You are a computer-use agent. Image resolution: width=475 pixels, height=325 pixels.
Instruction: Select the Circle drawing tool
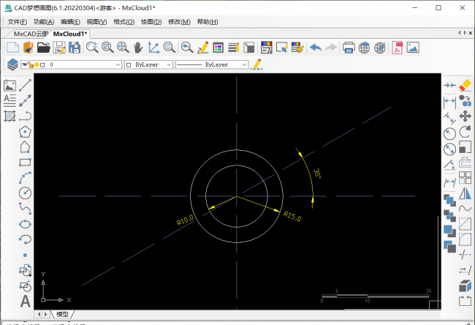(x=25, y=193)
